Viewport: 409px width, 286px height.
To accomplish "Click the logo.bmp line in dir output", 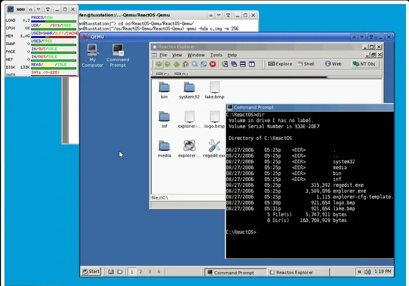I will [x=291, y=203].
